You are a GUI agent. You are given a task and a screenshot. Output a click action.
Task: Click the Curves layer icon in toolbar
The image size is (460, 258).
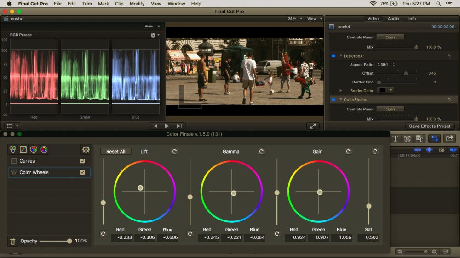click(x=23, y=149)
